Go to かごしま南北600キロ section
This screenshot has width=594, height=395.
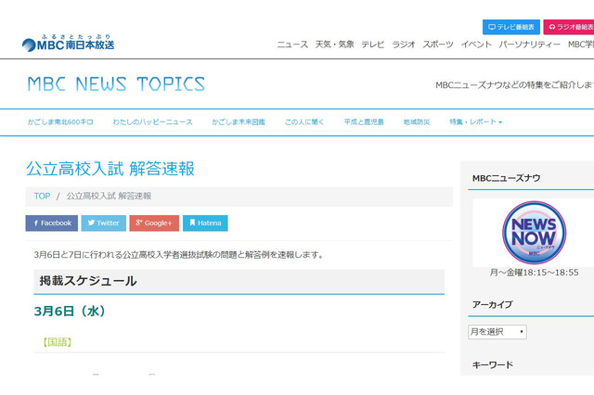[60, 121]
